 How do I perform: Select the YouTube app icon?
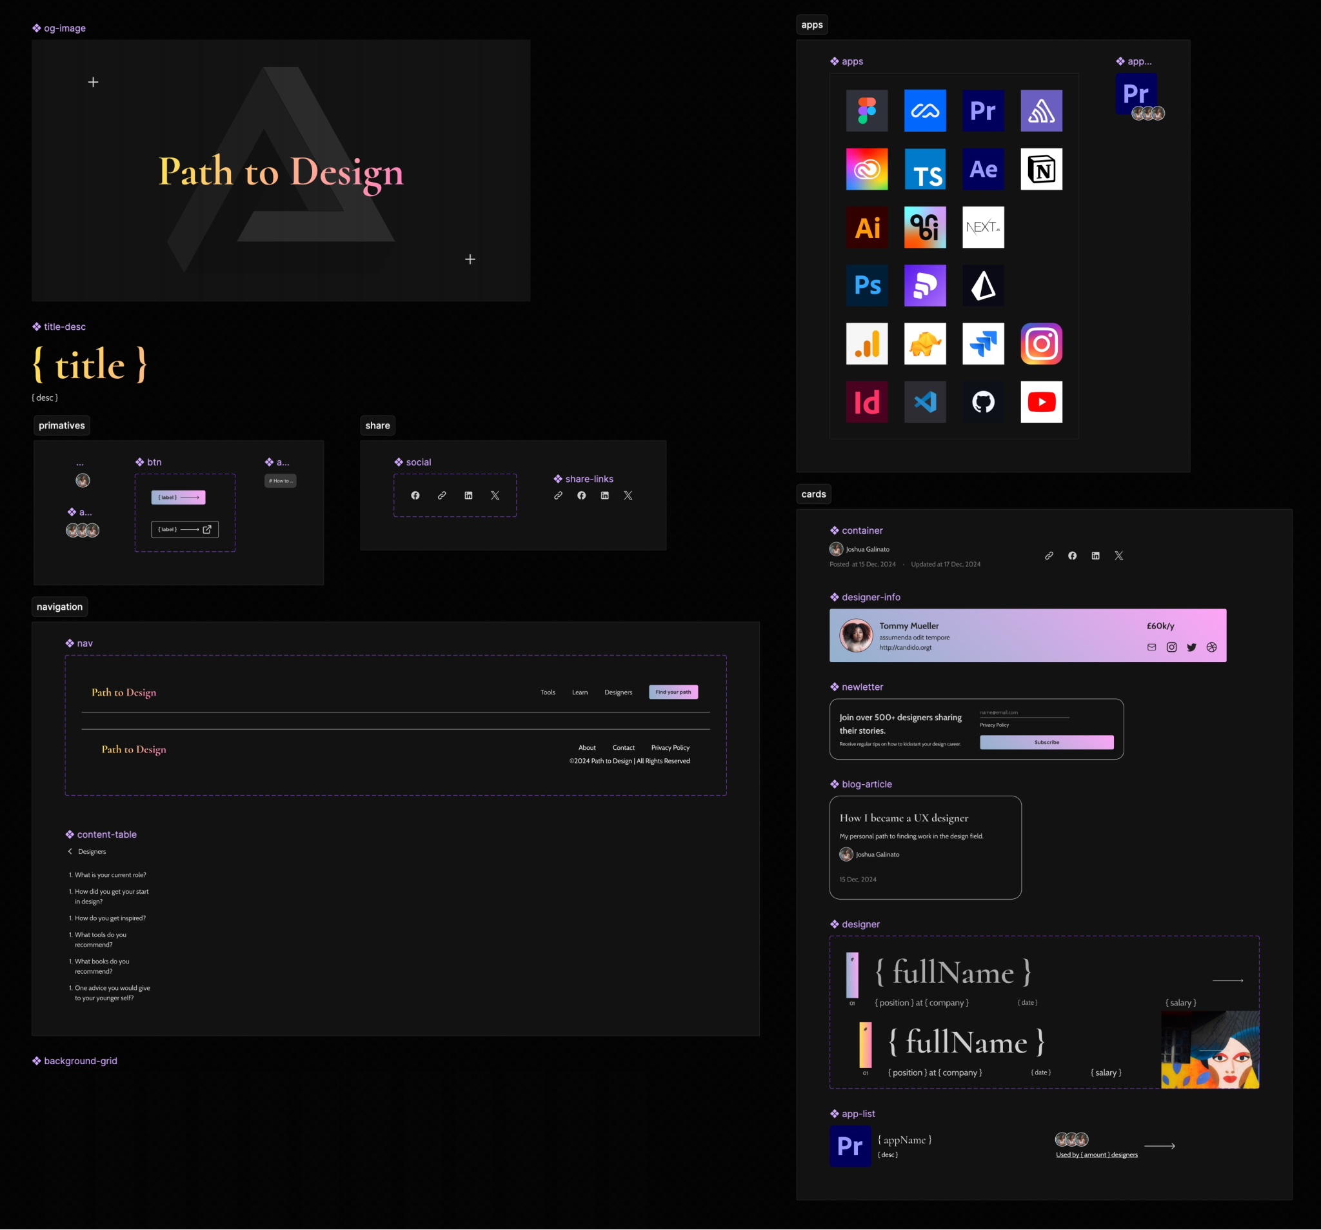1041,401
